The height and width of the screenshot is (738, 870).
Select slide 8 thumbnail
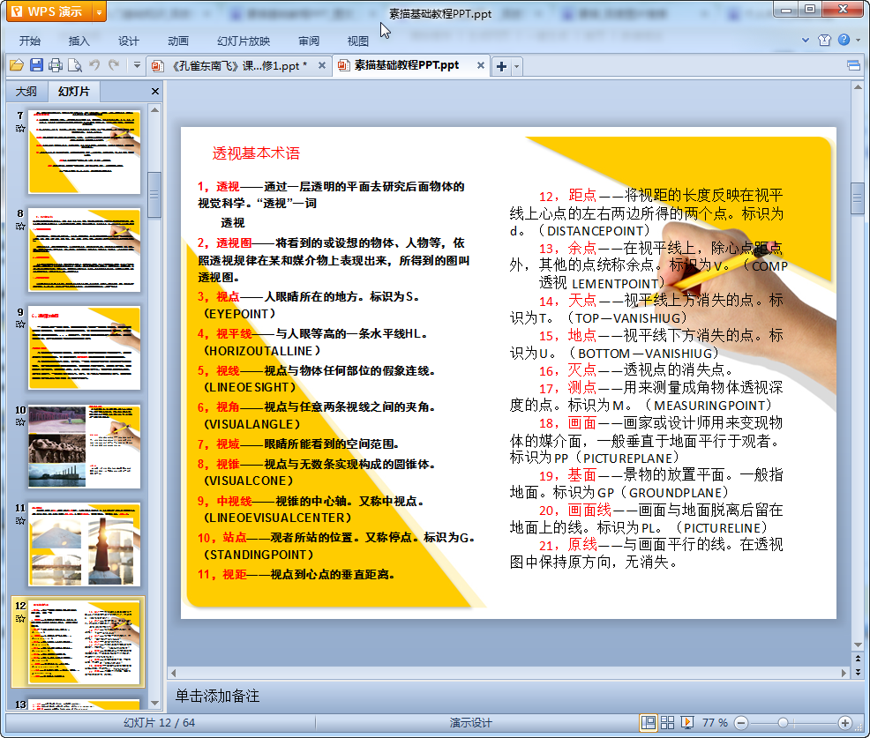click(85, 250)
